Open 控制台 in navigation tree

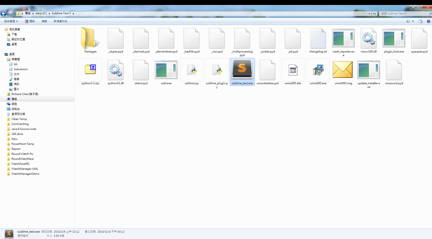click(x=15, y=109)
